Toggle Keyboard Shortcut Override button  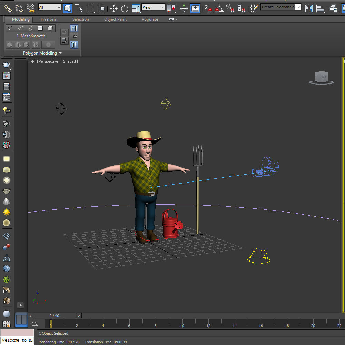pos(195,9)
